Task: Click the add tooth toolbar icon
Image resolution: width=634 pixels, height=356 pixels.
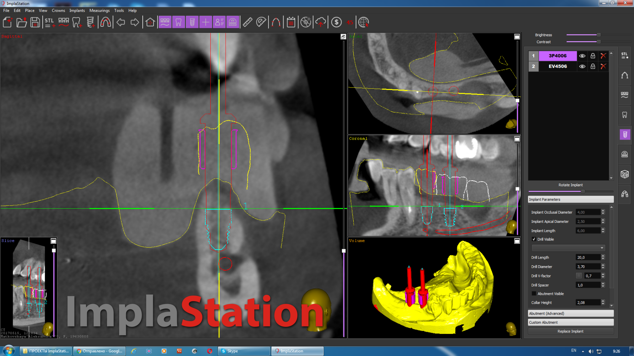Action: (77, 22)
